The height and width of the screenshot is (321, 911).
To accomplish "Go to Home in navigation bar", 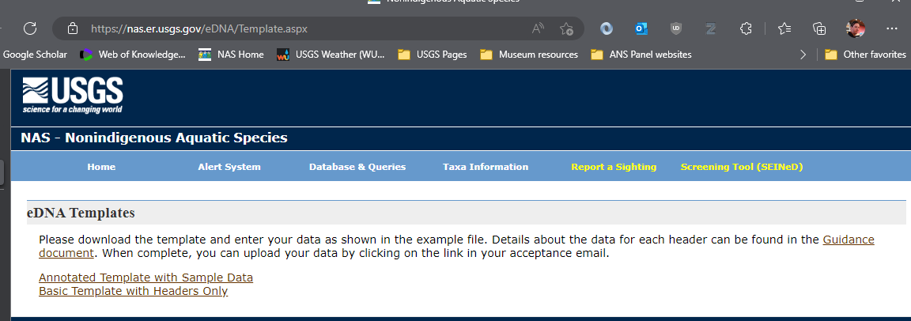I will 102,167.
